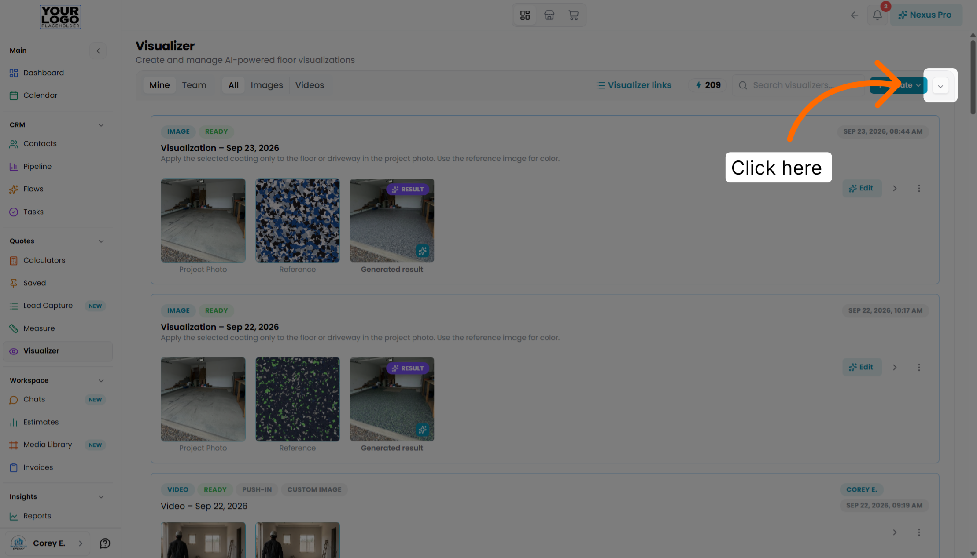The height and width of the screenshot is (558, 977).
Task: Open the Sep 23 Project Photo thumbnail
Action: click(x=203, y=220)
